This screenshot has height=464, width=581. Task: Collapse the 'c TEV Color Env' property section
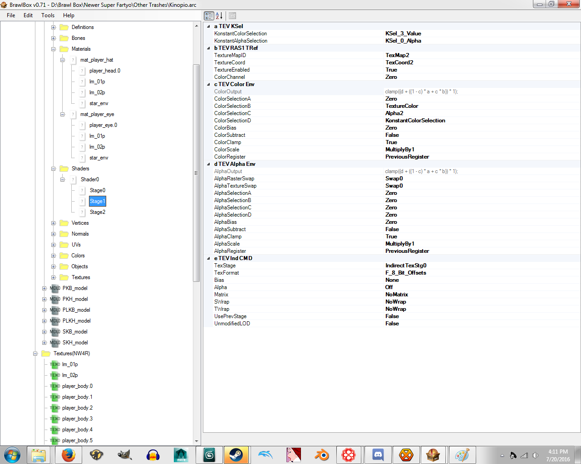209,84
